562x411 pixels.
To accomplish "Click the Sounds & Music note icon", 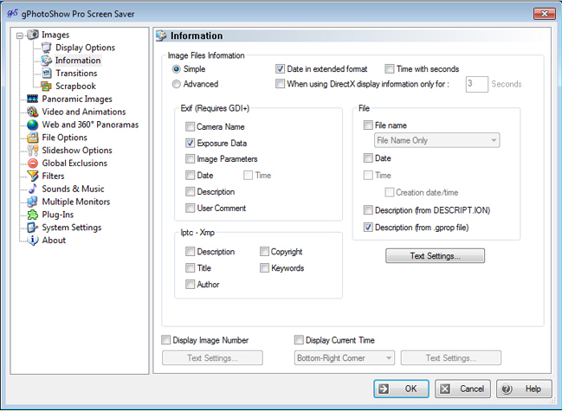I will click(x=33, y=189).
